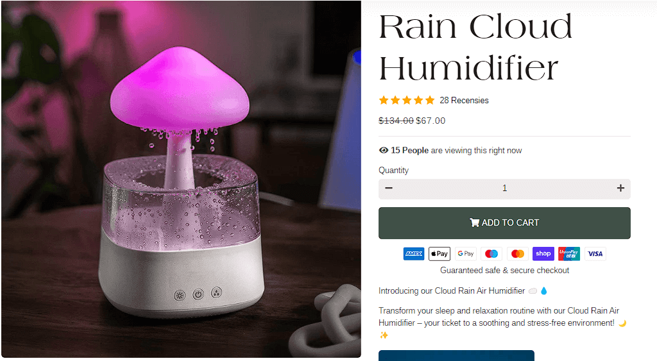The width and height of the screenshot is (657, 361).
Task: Select the Shop Pay icon
Action: [x=543, y=254]
